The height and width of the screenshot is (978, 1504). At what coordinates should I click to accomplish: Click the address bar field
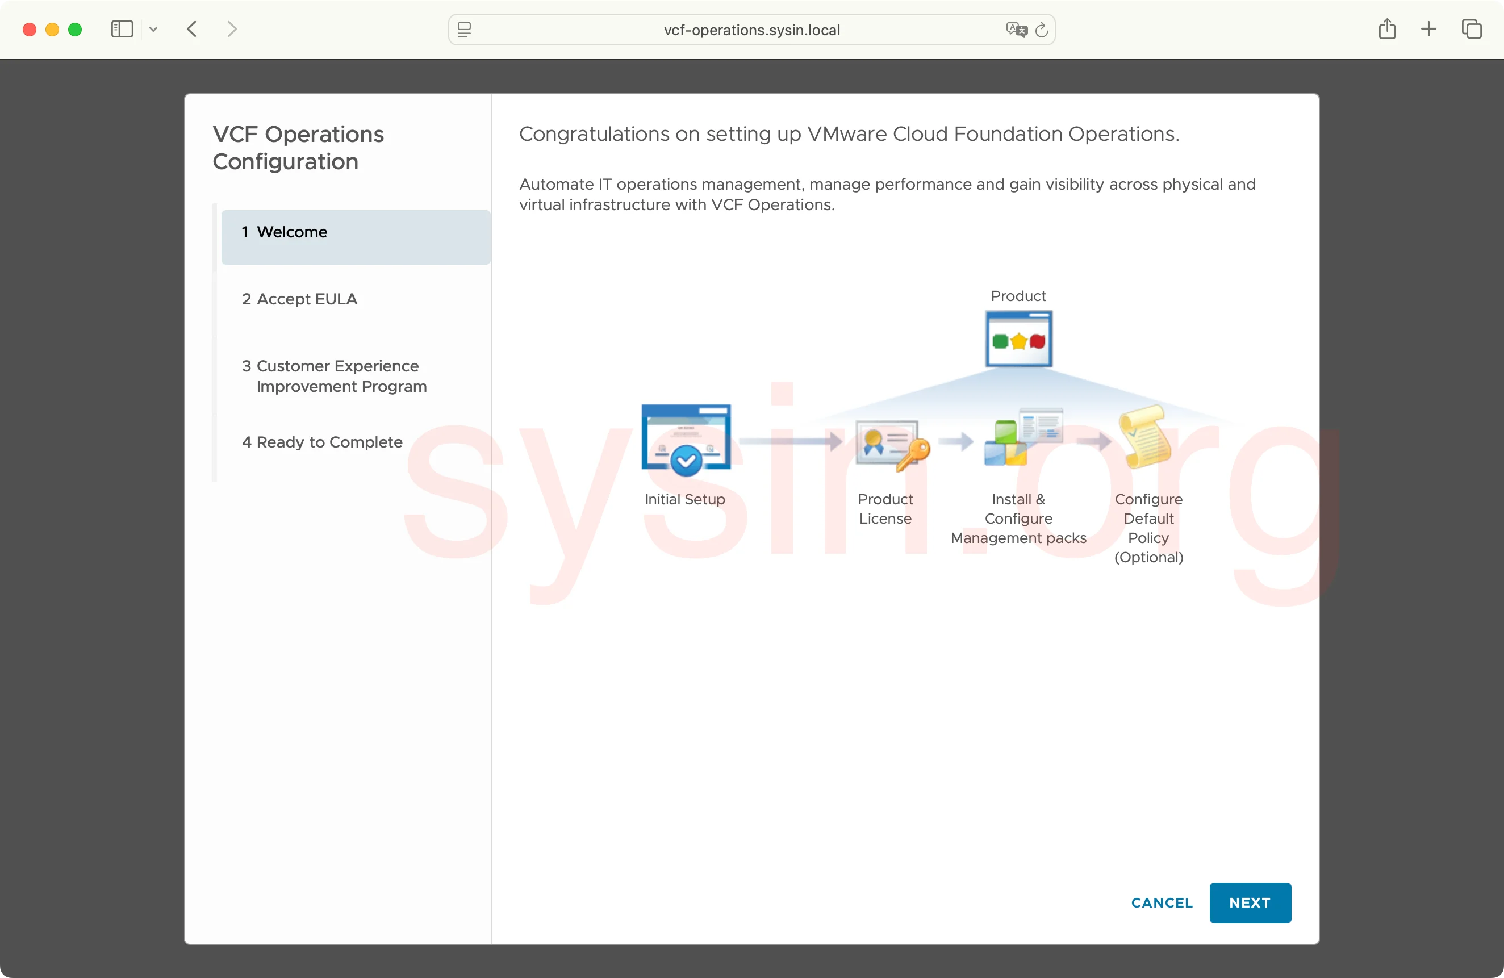tap(751, 30)
